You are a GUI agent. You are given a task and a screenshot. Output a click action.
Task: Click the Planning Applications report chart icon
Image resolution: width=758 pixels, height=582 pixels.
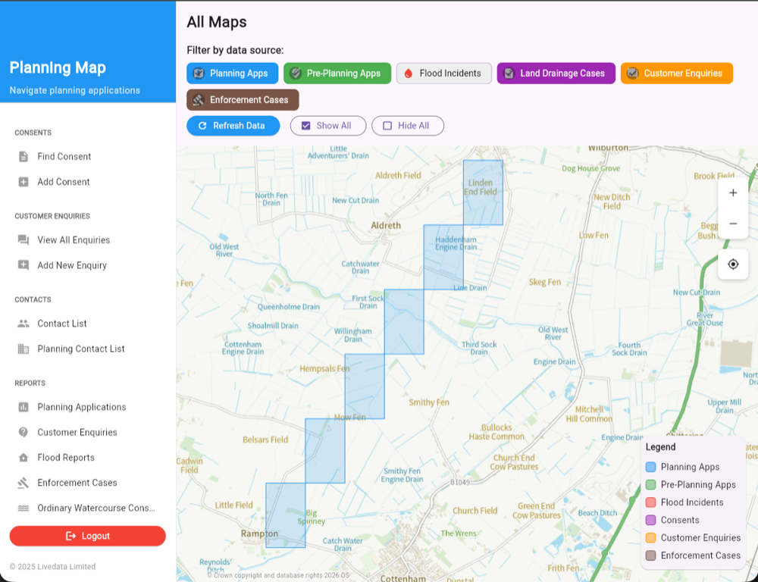(x=23, y=407)
